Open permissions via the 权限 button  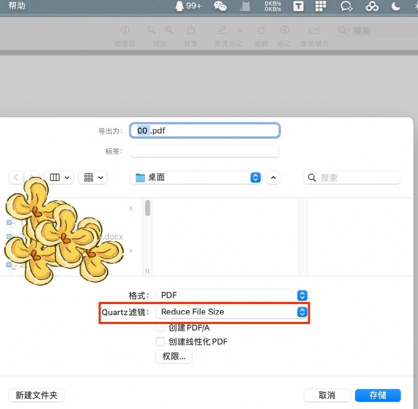[x=174, y=357]
